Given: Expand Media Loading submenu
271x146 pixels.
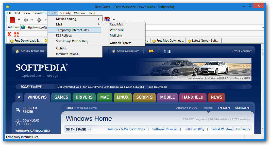Looking at the screenshot, I should click(75, 19).
